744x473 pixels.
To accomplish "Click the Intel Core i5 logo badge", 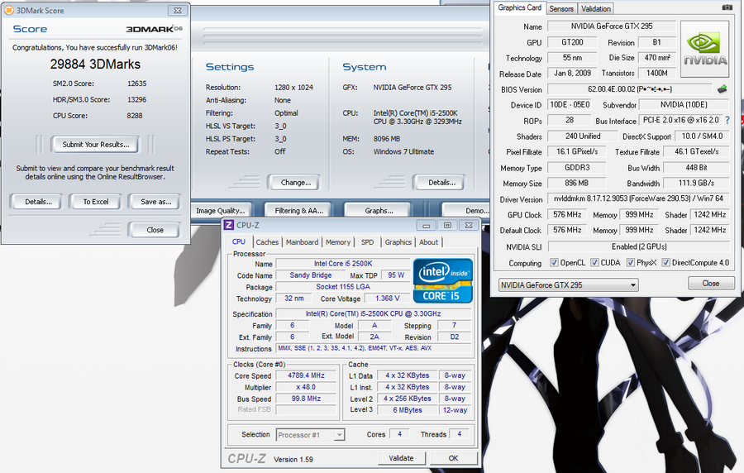I will tap(443, 280).
